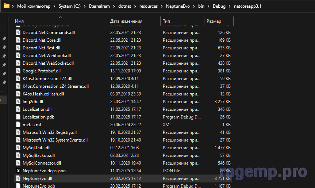
Task: Click the Discord.Net.Commands.dll file icon
Action: click(x=18, y=32)
